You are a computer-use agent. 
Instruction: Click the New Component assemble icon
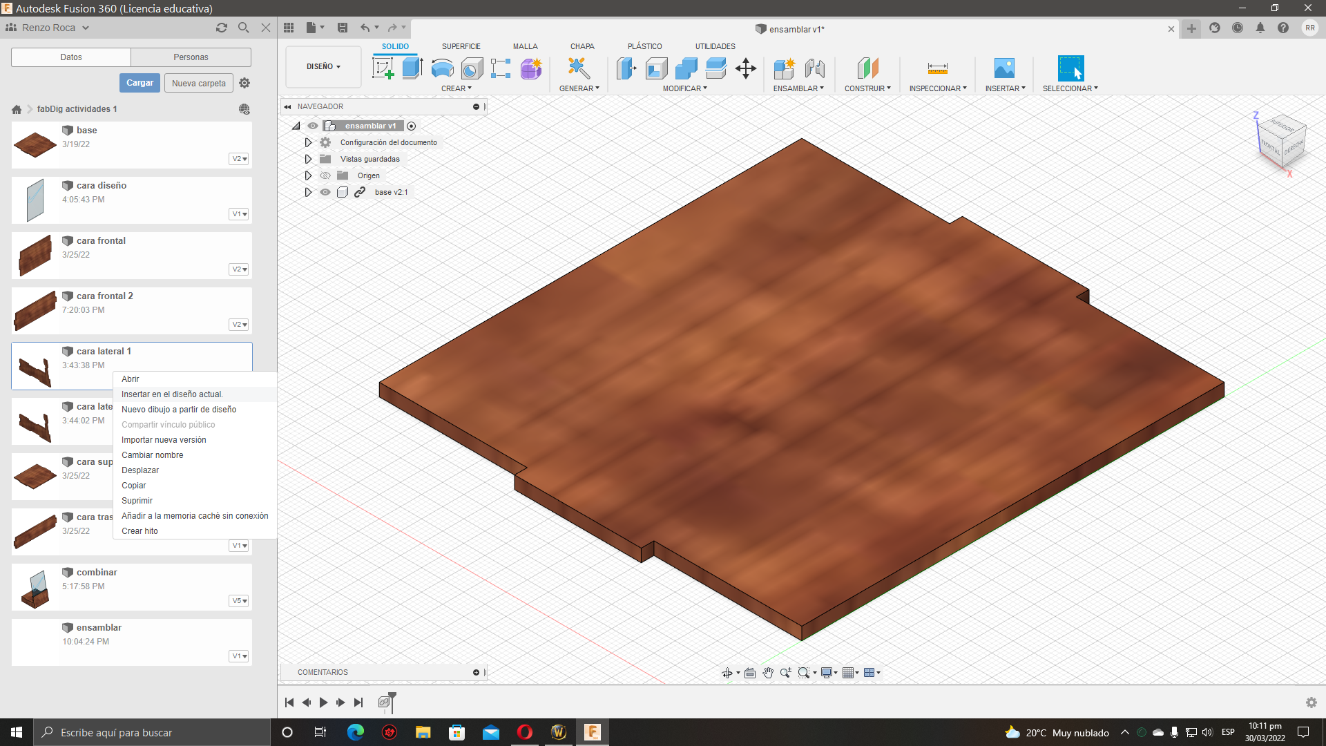785,68
